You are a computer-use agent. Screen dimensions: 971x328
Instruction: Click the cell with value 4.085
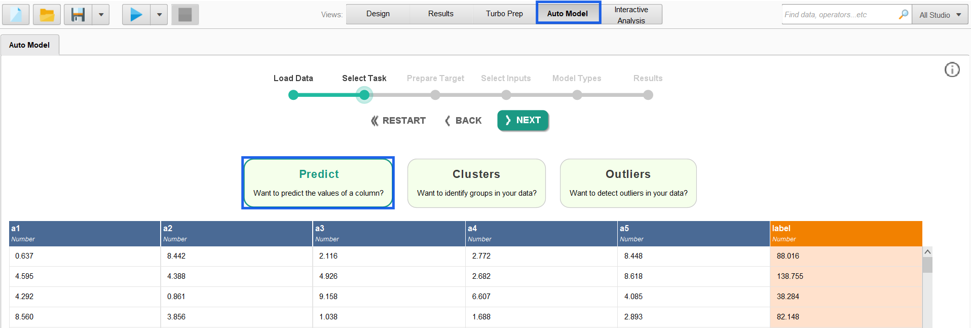[693, 297]
